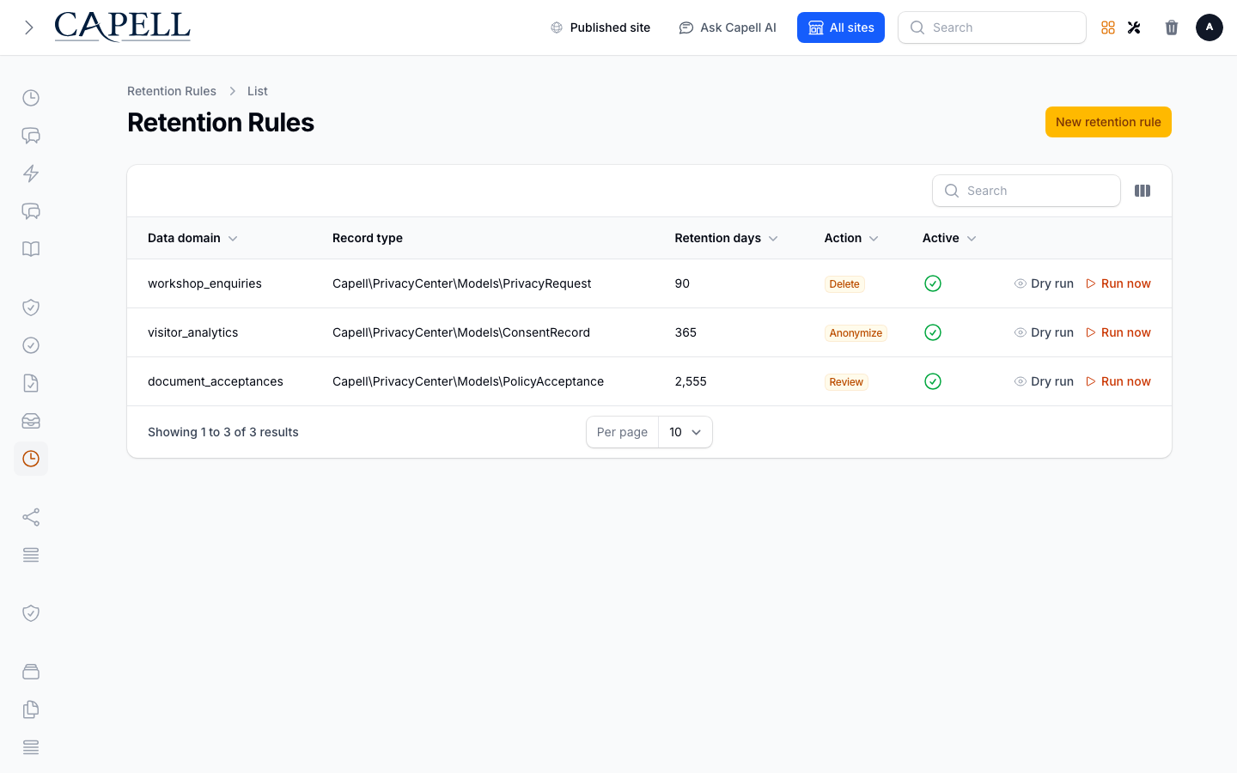Select the highlighted orange clock sidebar icon

[31, 459]
